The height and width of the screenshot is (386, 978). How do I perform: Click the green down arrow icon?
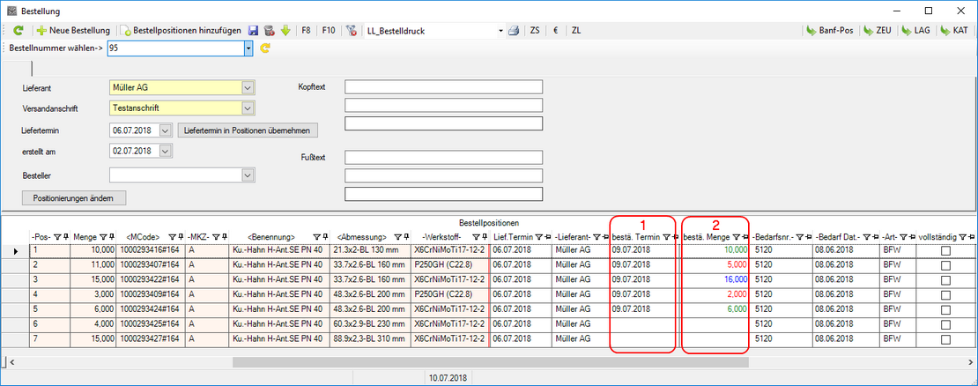tap(285, 30)
